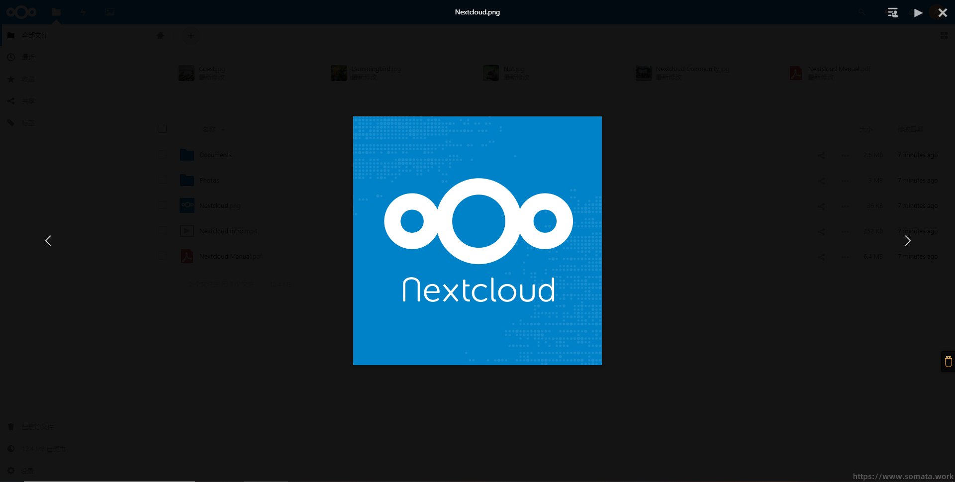Open more actions for Nextcloud Manual.pdf row

[x=845, y=257]
